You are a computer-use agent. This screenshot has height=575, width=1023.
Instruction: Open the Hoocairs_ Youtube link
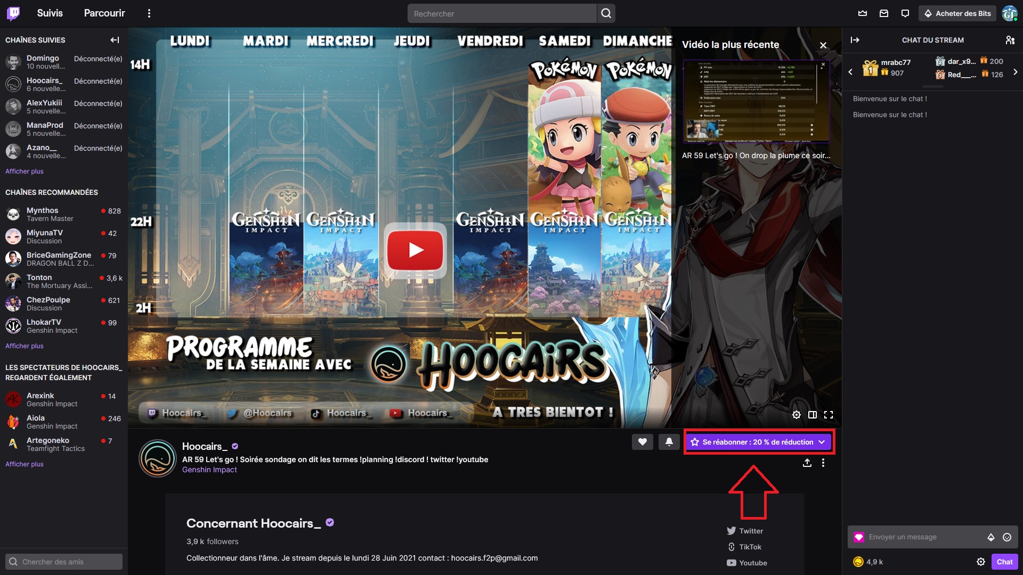point(747,563)
